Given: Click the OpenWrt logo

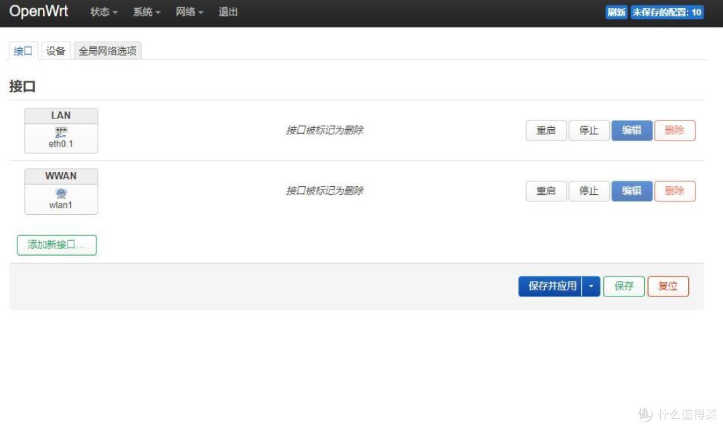Looking at the screenshot, I should click(39, 12).
